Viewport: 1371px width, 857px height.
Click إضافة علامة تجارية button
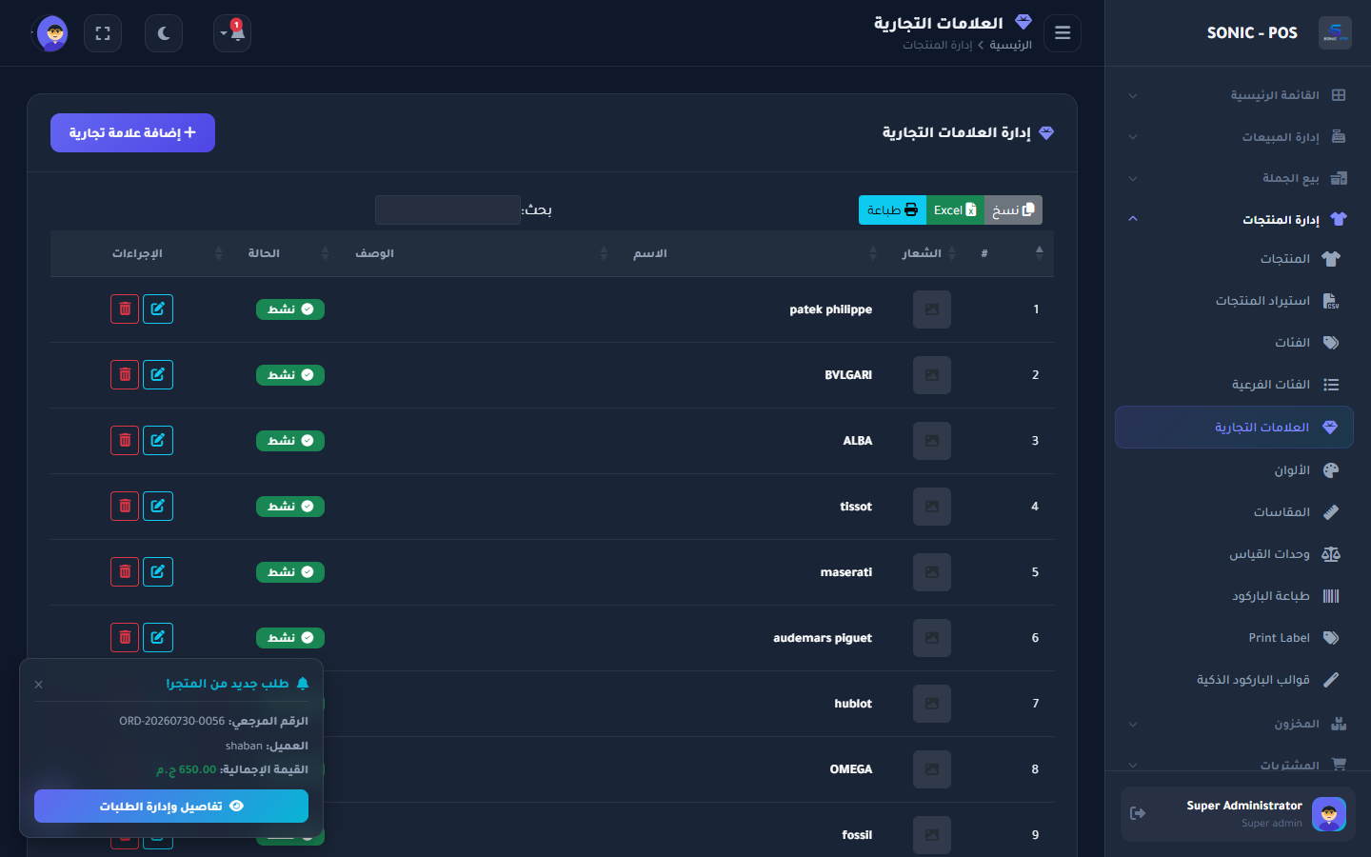click(x=132, y=133)
